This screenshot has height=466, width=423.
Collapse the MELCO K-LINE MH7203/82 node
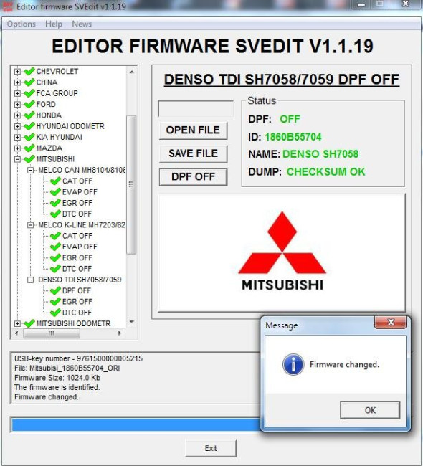(30, 225)
